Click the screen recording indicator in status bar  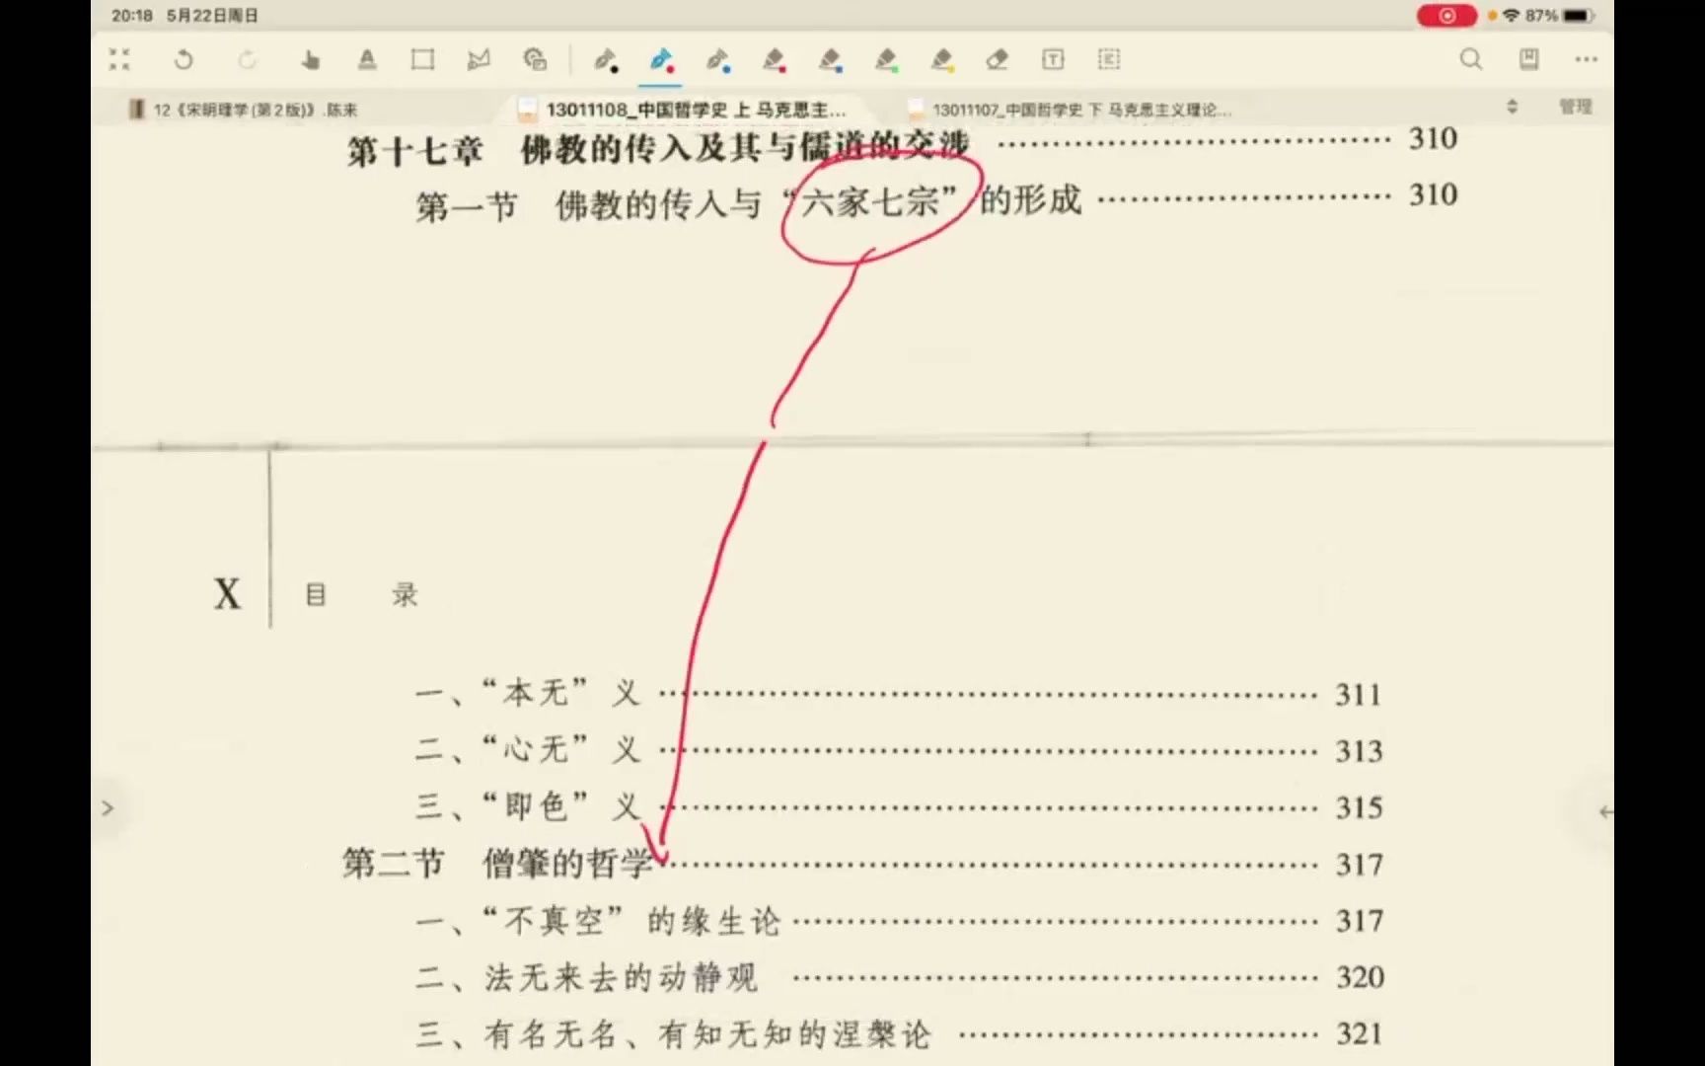coord(1446,16)
